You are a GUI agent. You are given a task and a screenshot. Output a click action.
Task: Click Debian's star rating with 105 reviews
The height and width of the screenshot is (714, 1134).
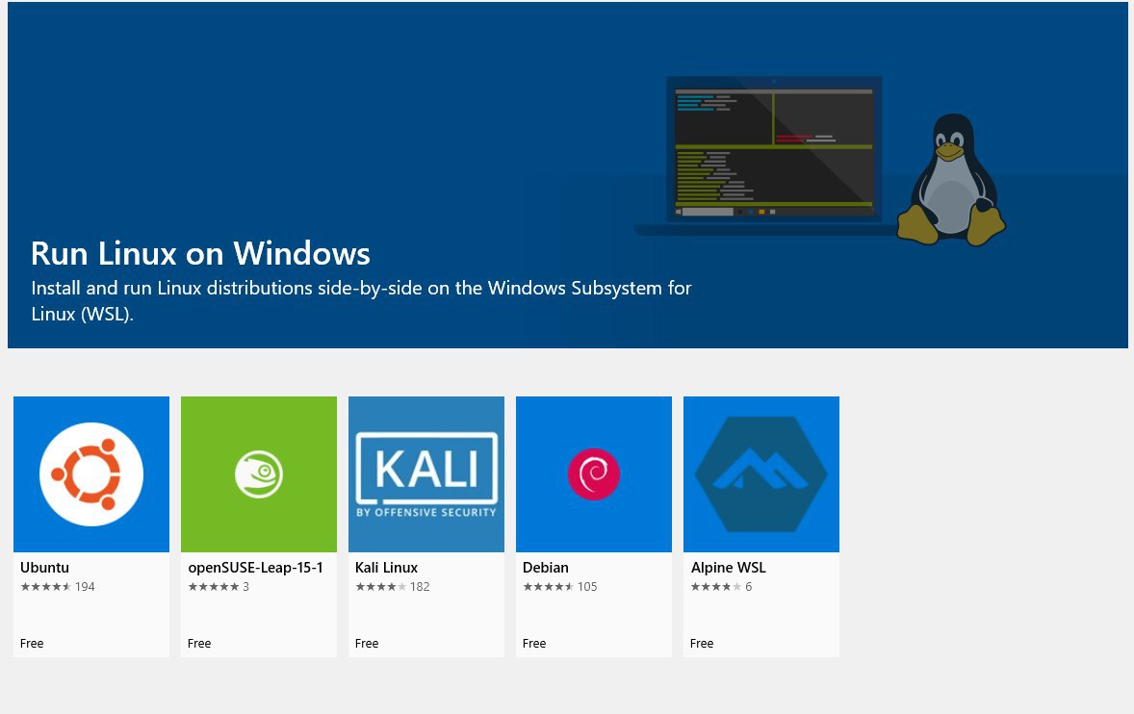pos(559,587)
